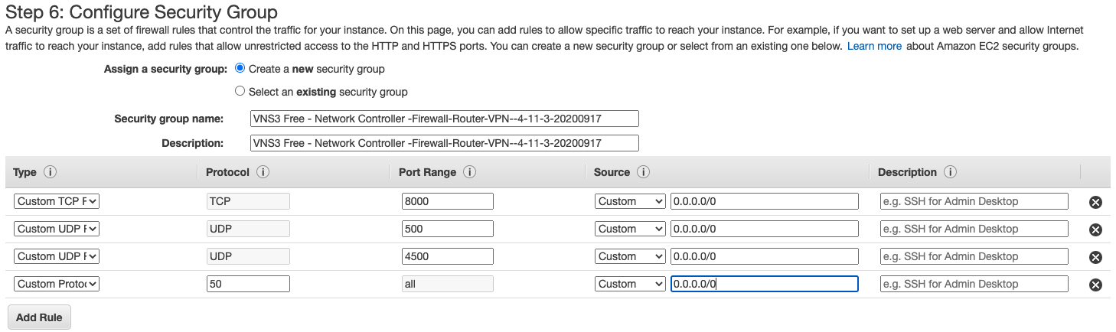The width and height of the screenshot is (1116, 332).
Task: Open Source dropdown for port 500 rule
Action: click(630, 229)
